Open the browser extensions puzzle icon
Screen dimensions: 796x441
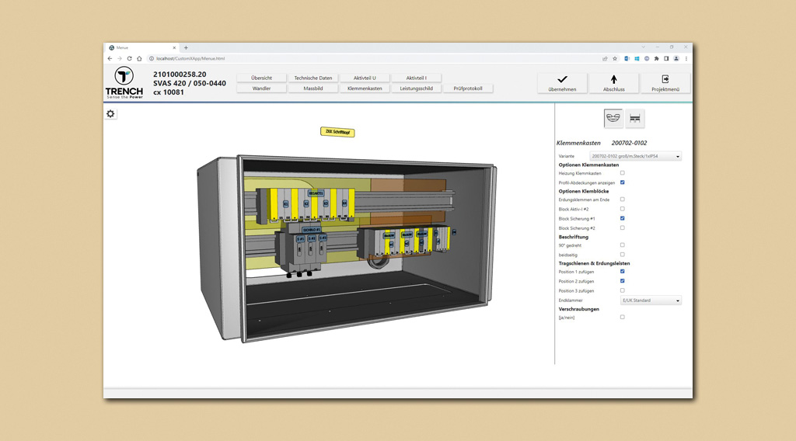[657, 58]
